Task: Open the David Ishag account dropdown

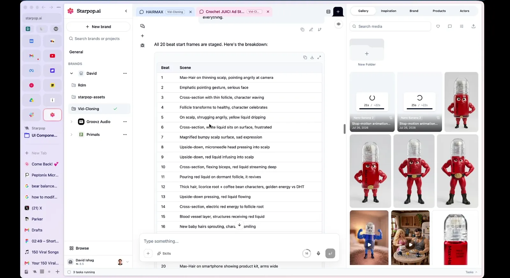Action: pos(127,262)
